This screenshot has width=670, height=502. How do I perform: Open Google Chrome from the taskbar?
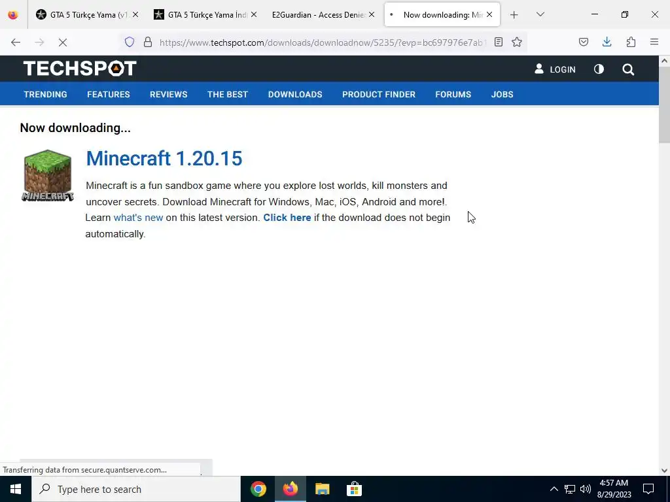point(258,489)
